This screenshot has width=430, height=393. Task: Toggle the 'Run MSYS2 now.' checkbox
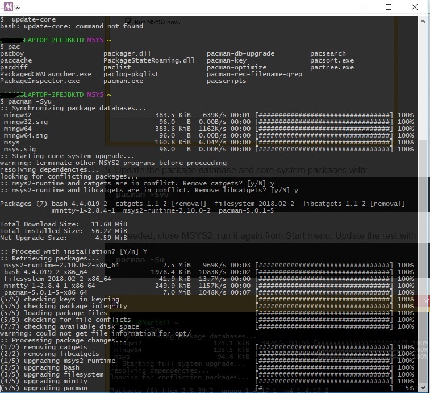pyautogui.click(x=128, y=21)
